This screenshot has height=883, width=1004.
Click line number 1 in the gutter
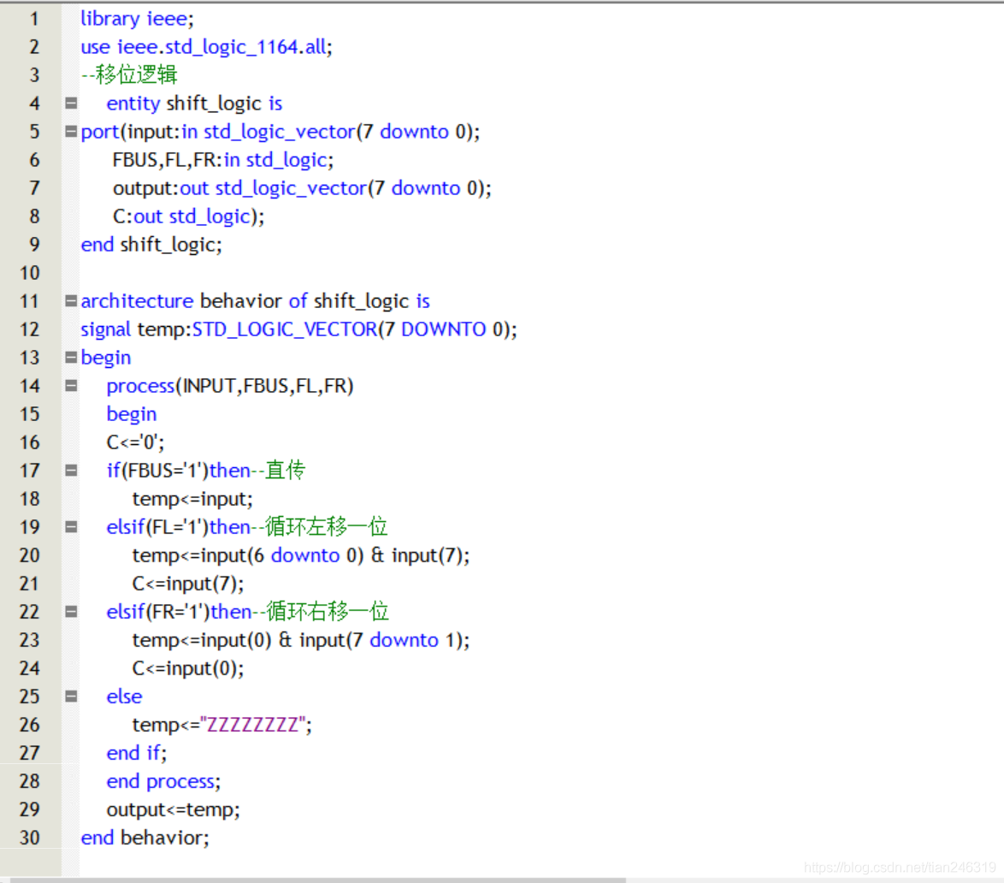click(x=34, y=19)
